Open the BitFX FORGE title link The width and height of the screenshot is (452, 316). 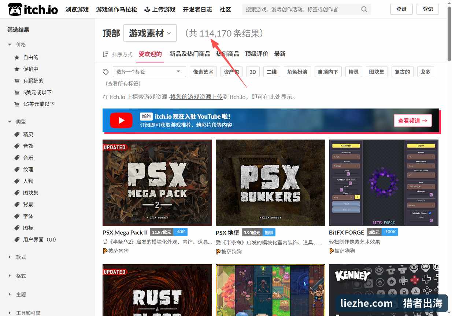[347, 232]
